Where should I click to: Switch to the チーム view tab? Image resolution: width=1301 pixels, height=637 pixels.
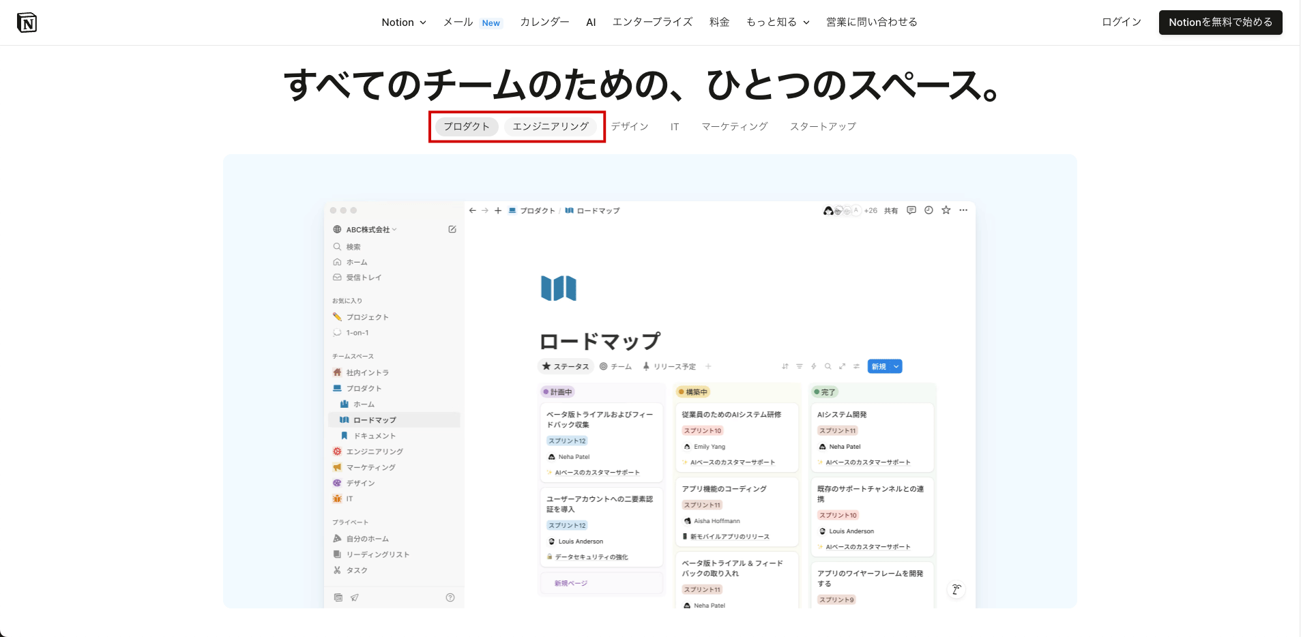point(616,367)
